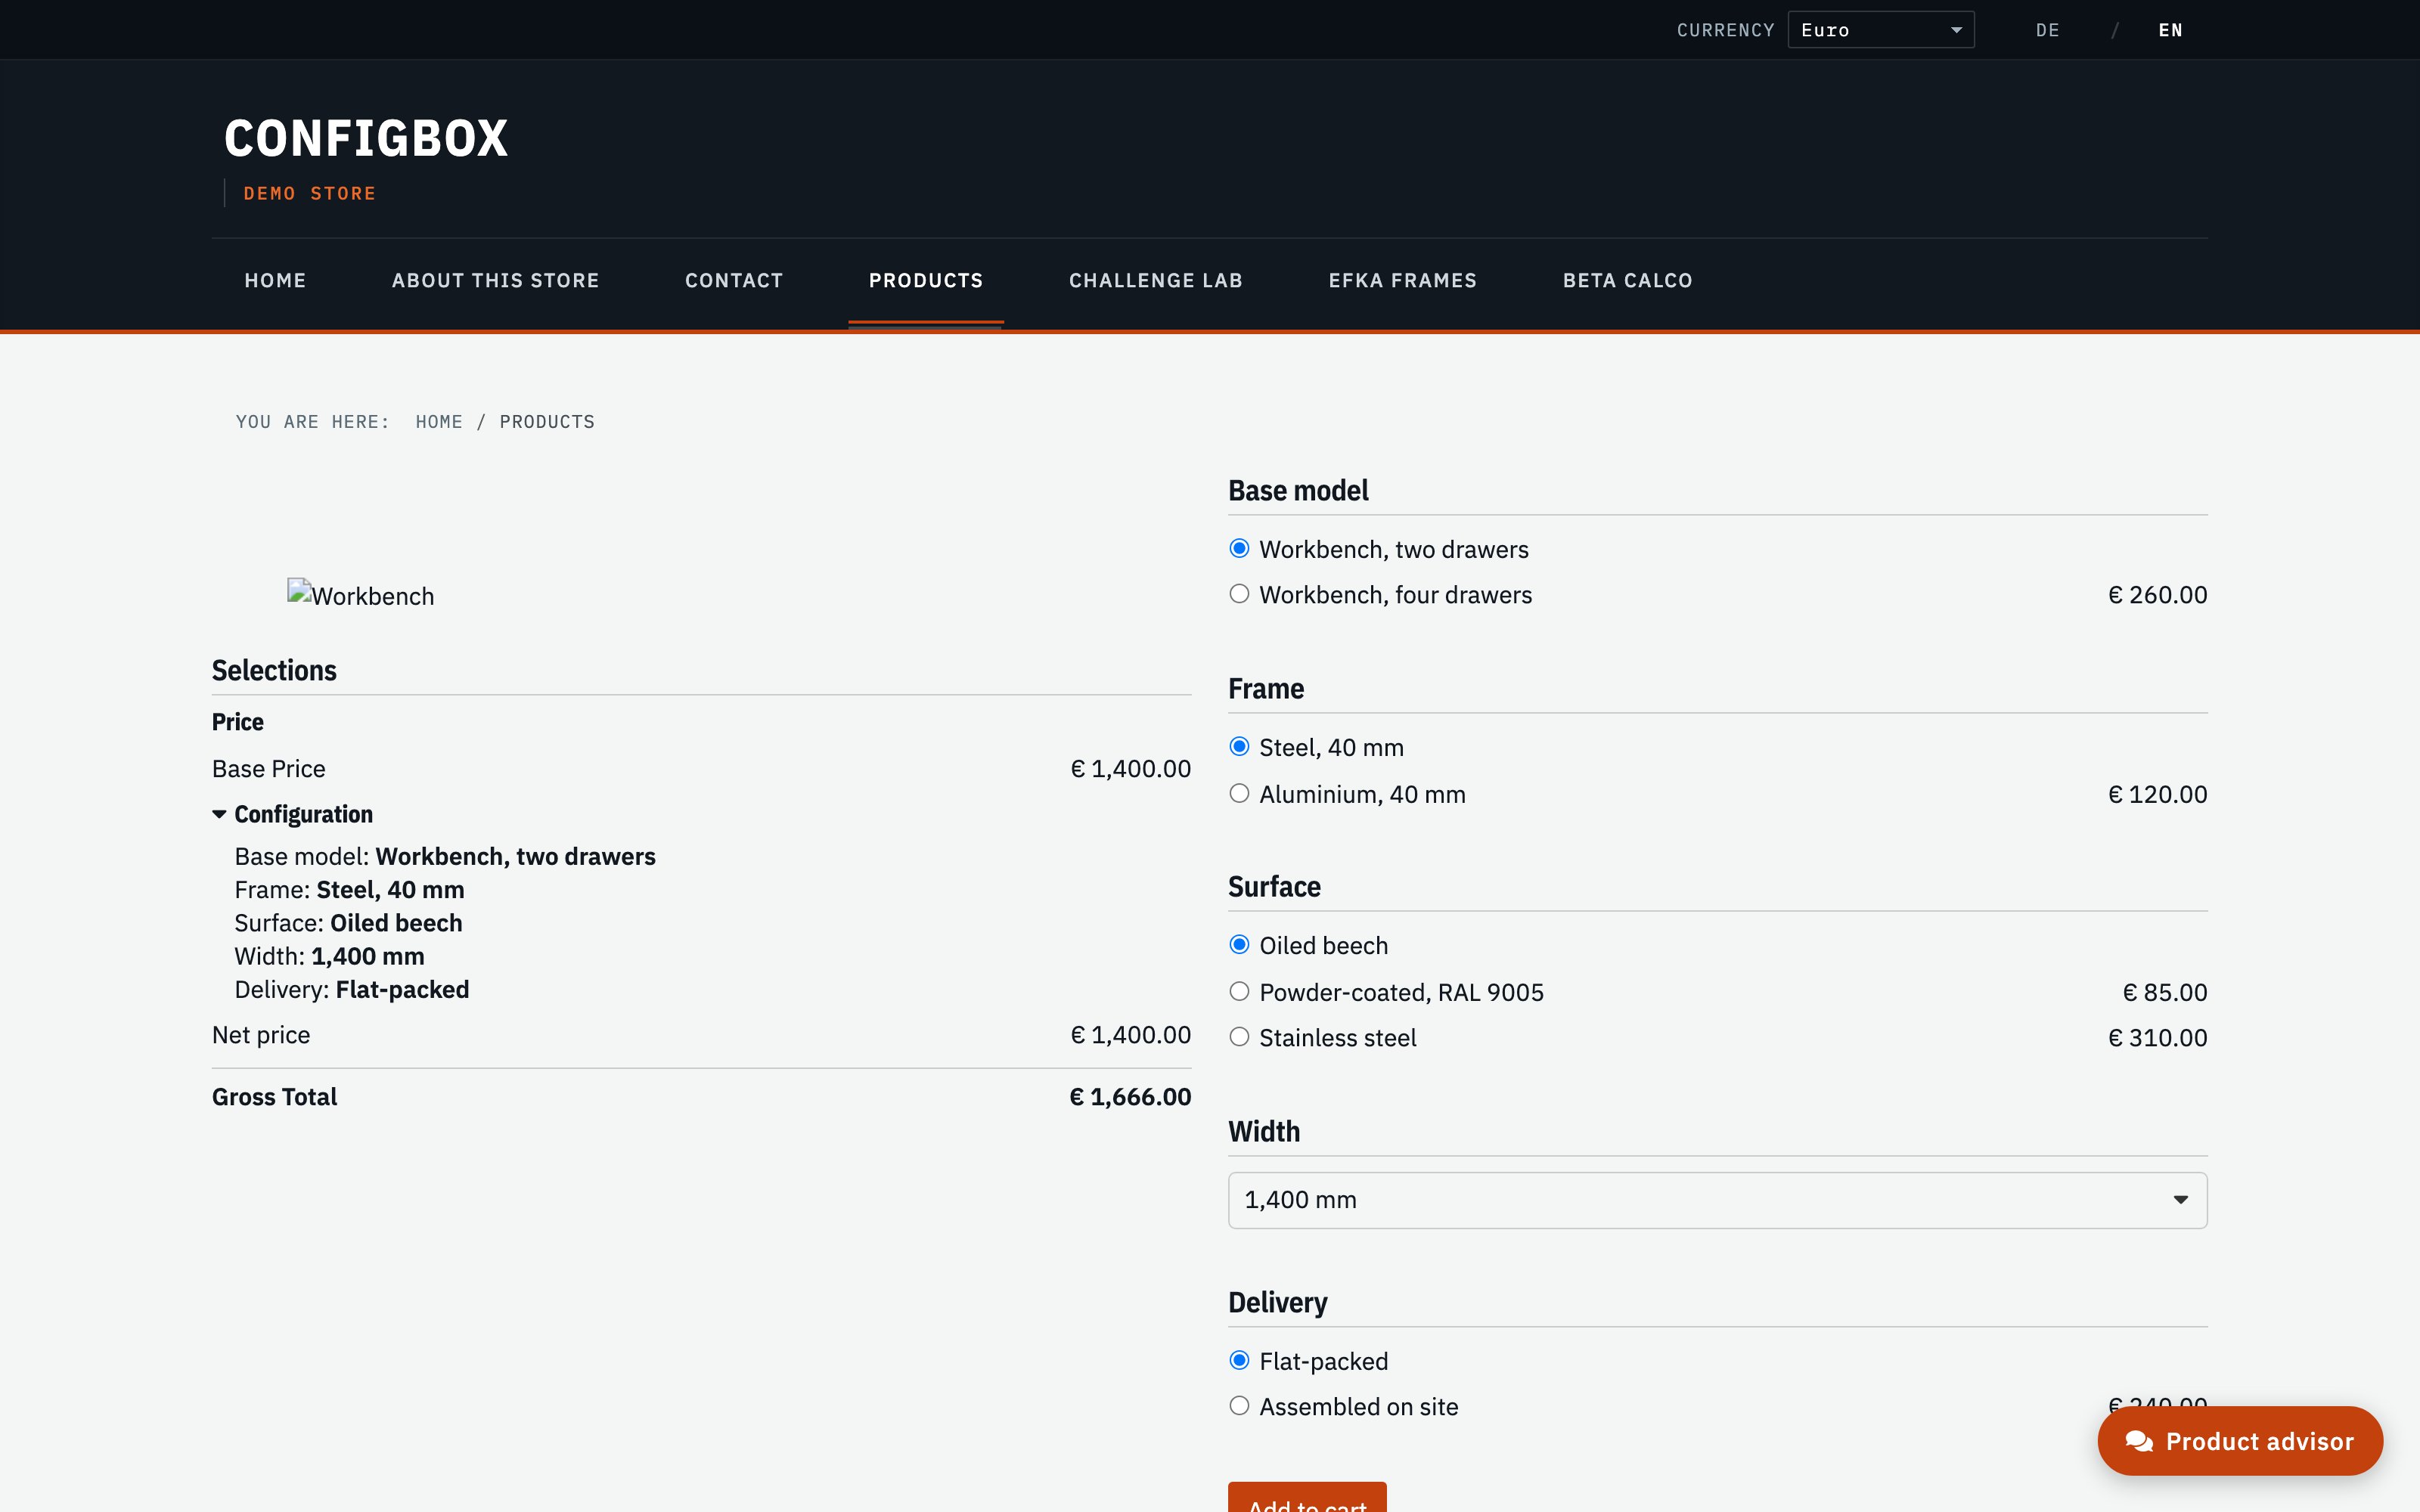Click the Workbench product image

pyautogui.click(x=361, y=595)
